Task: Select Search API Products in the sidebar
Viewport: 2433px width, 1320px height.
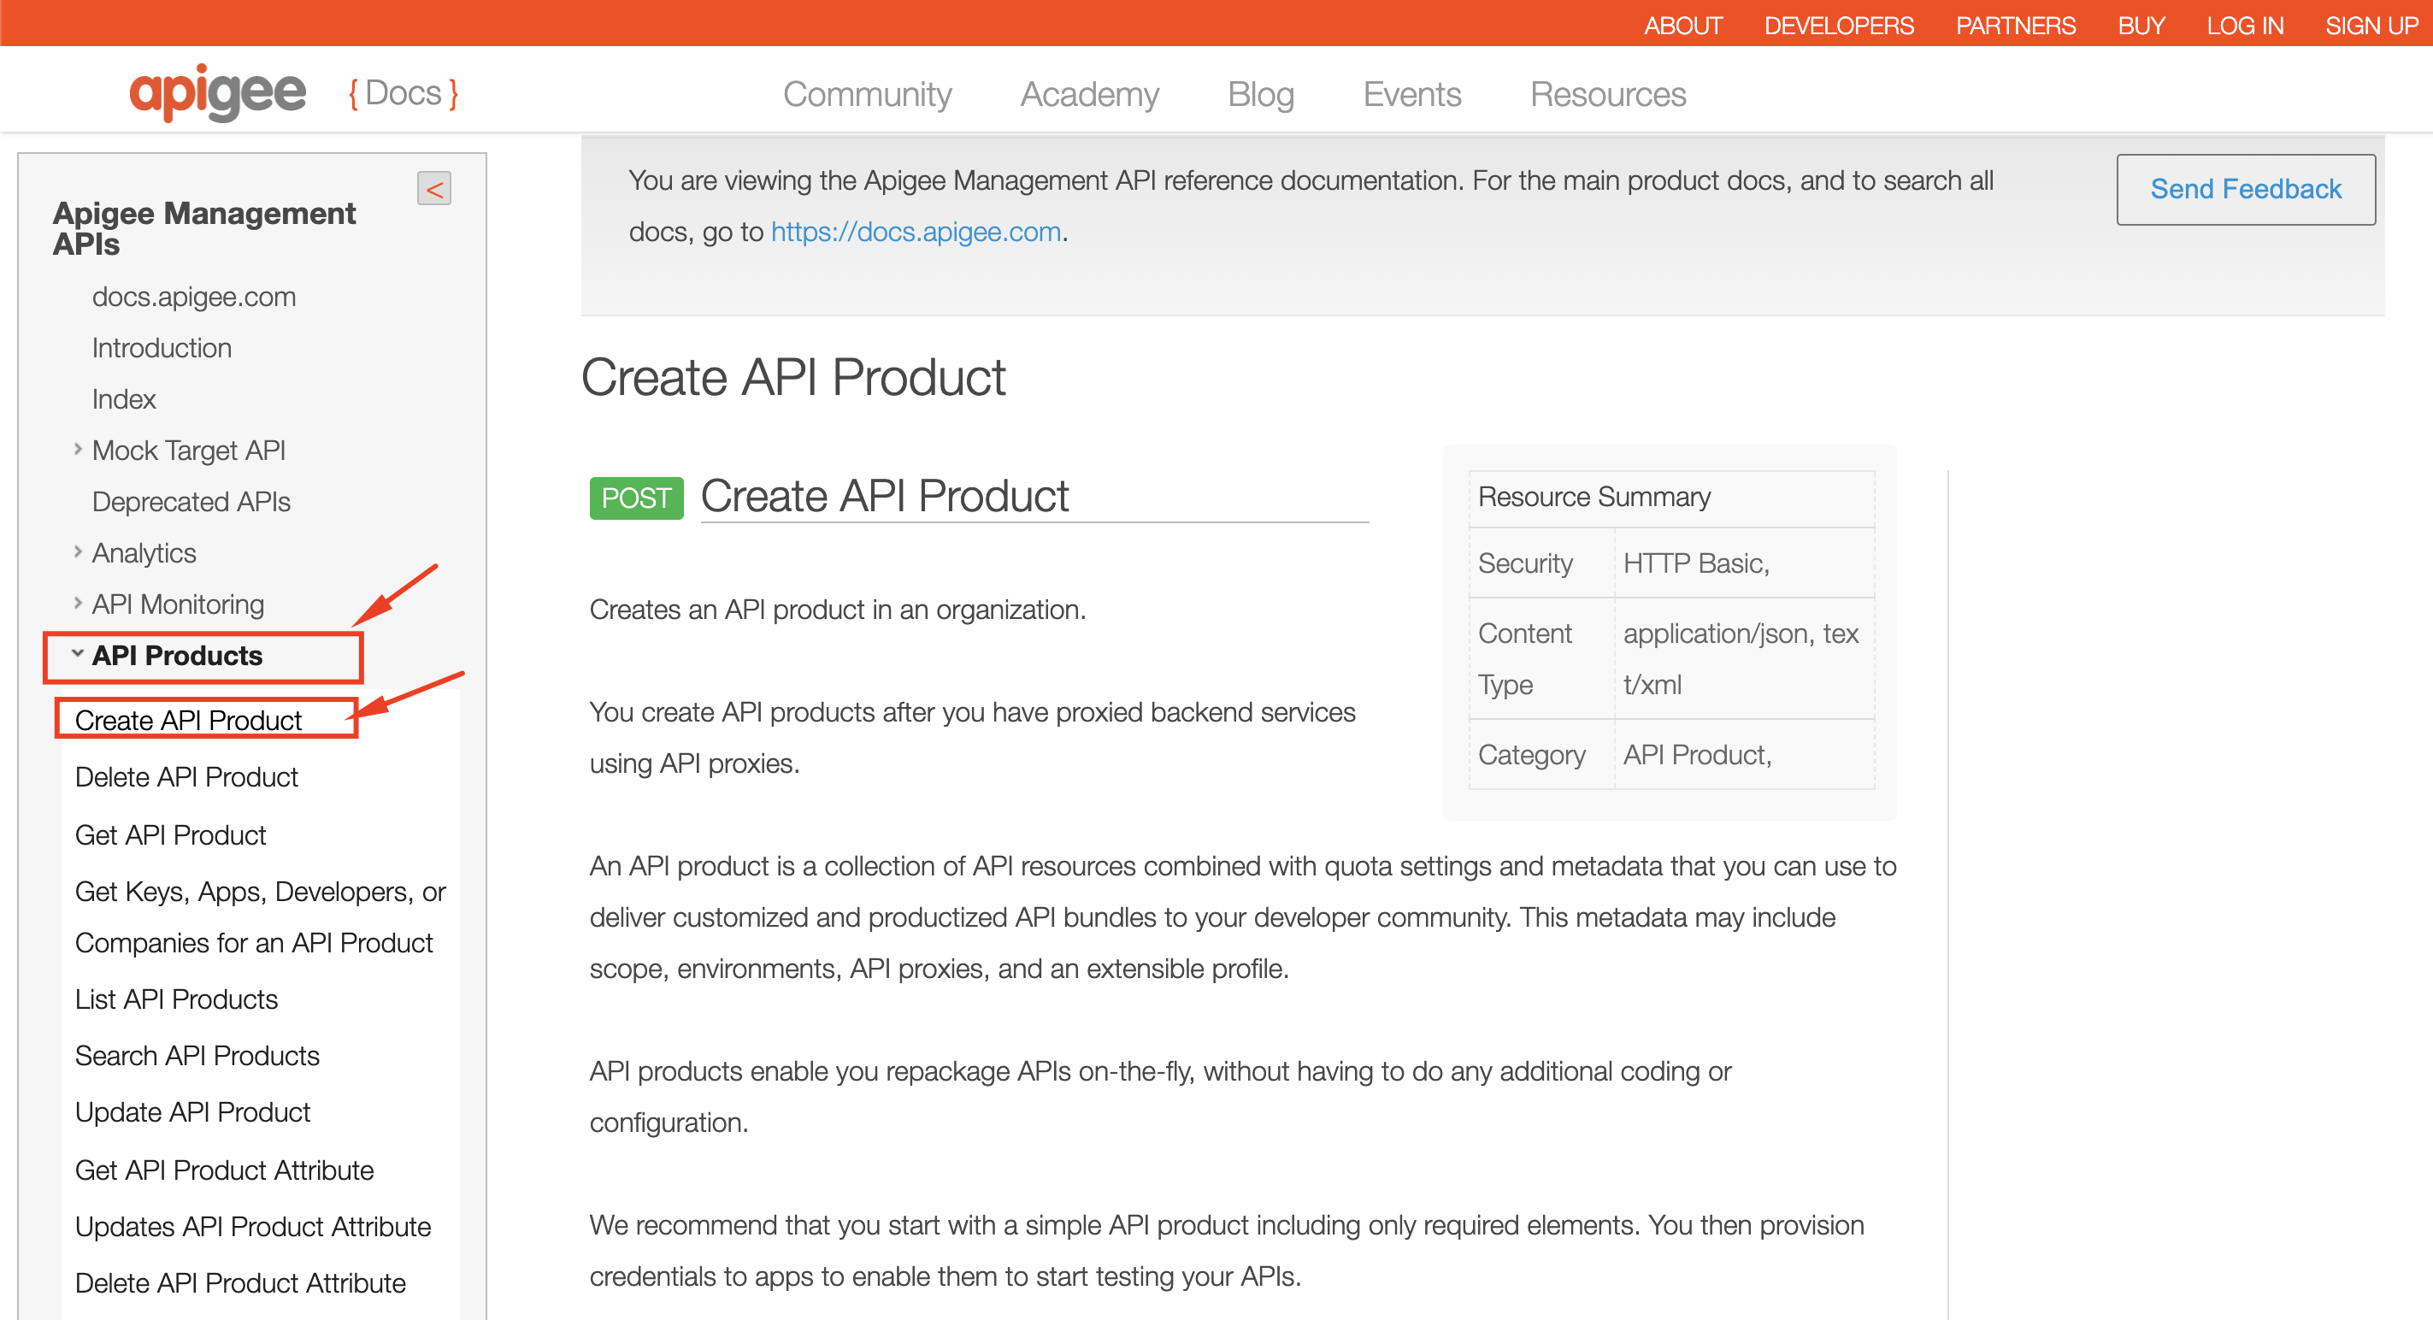Action: [x=197, y=1055]
